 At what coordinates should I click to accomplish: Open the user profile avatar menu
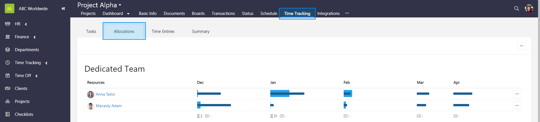click(x=529, y=8)
